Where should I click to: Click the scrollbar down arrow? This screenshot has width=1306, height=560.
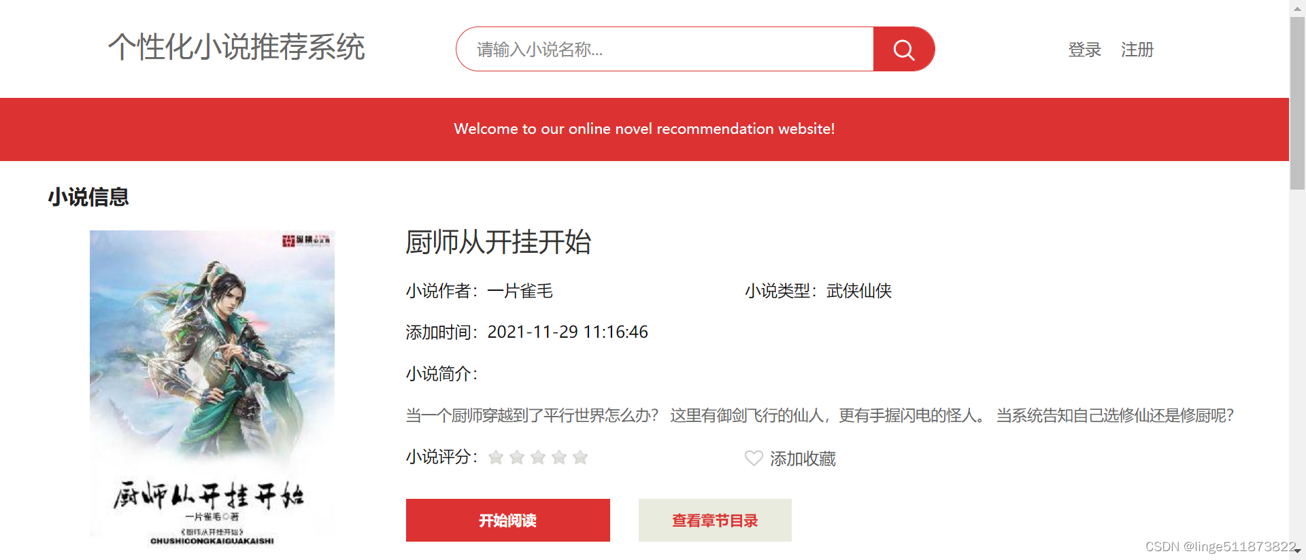click(x=1297, y=551)
